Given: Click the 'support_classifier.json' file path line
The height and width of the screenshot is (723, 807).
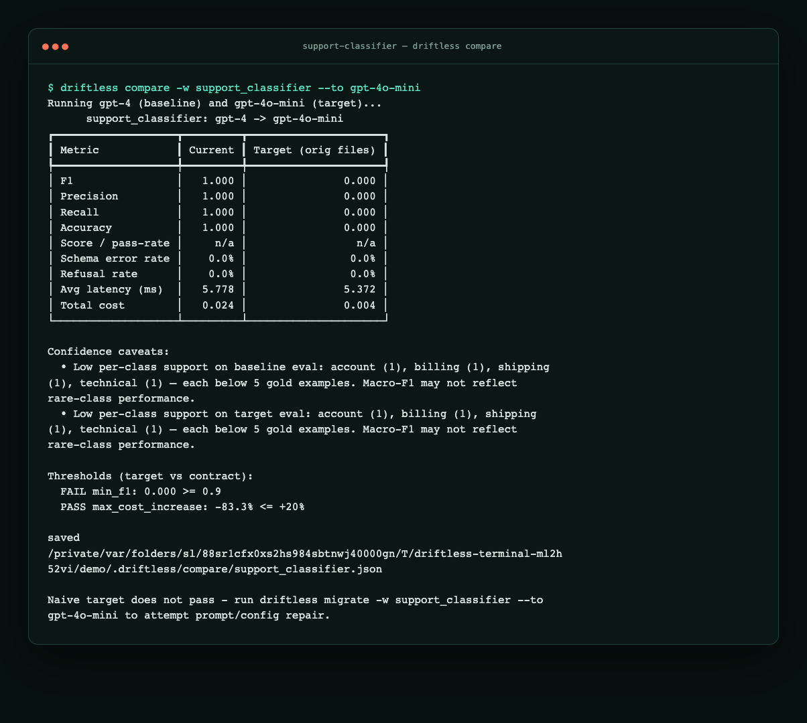Looking at the screenshot, I should pyautogui.click(x=214, y=569).
